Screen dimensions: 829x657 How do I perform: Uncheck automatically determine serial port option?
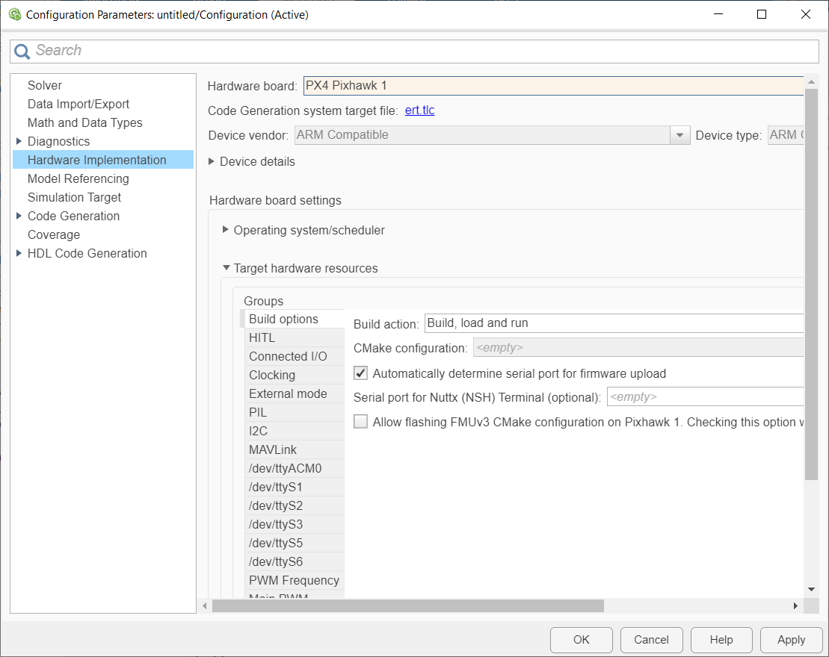[x=360, y=373]
